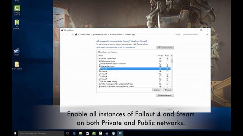The image size is (243, 136).
Task: Toggle Public for Email and accounts
Action: click(167, 66)
